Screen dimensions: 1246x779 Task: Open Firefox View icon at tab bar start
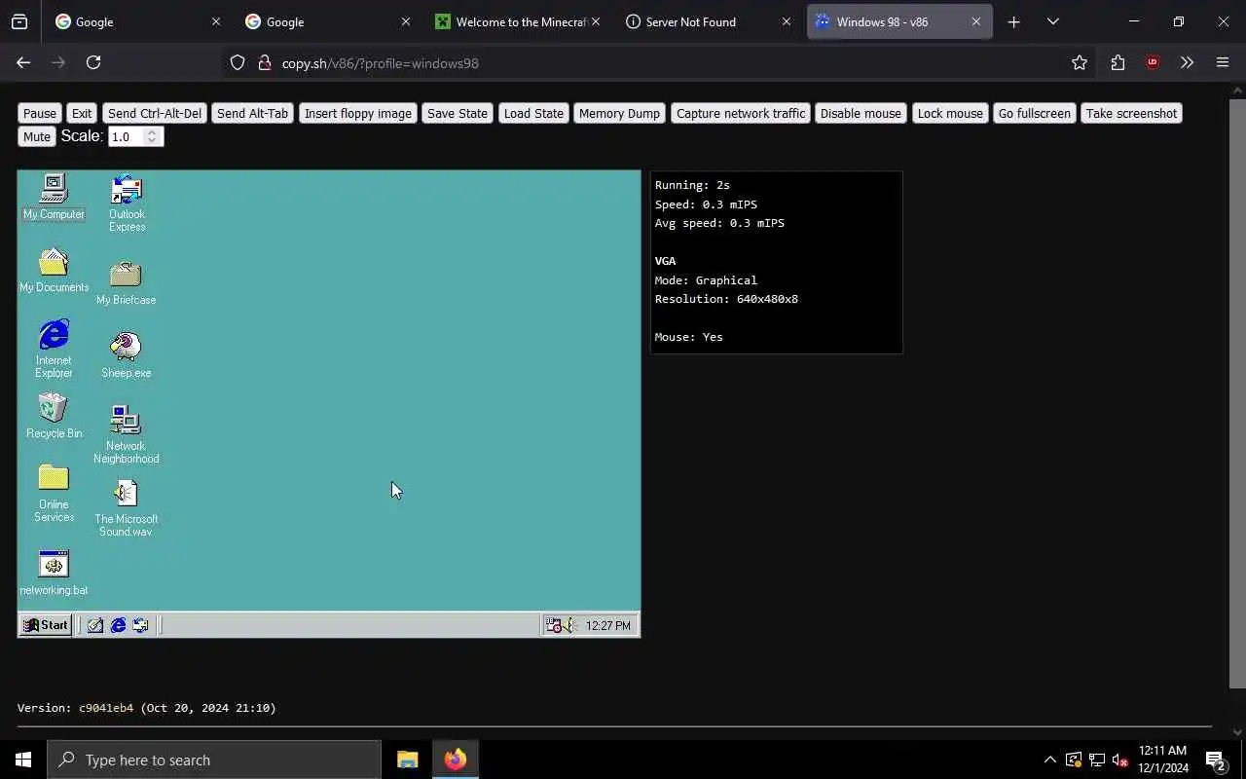point(19,21)
